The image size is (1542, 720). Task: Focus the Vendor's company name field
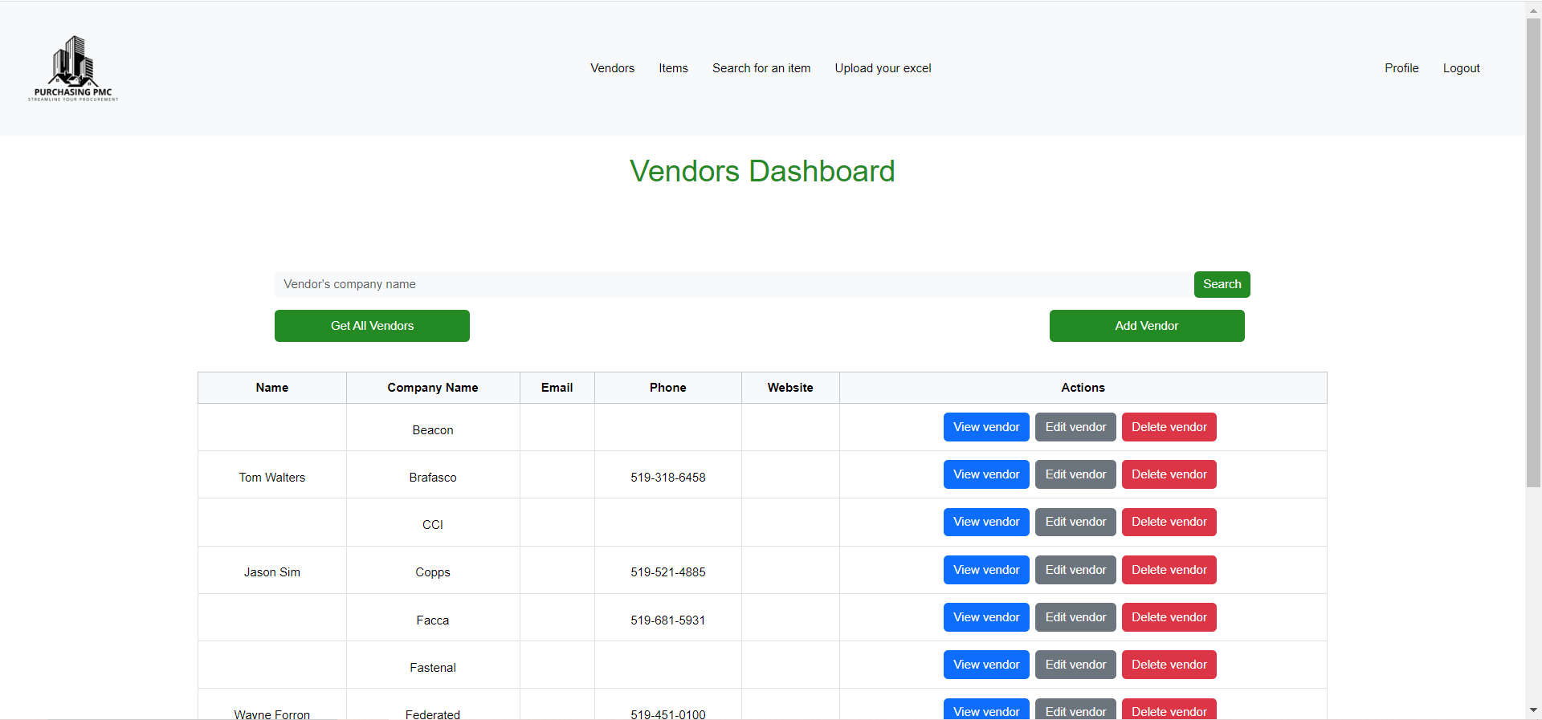732,284
